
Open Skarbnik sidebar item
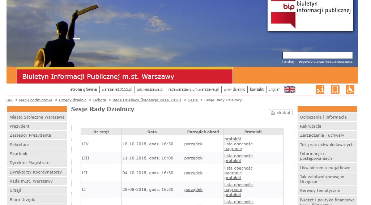point(37,153)
